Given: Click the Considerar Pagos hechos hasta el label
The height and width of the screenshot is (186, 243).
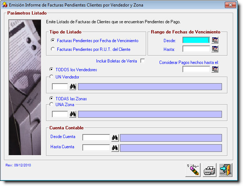Looking at the screenshot, I should pyautogui.click(x=189, y=62).
